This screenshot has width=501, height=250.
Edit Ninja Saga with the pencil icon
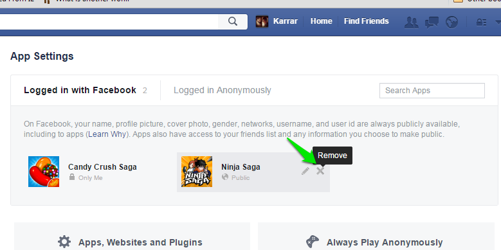(305, 171)
